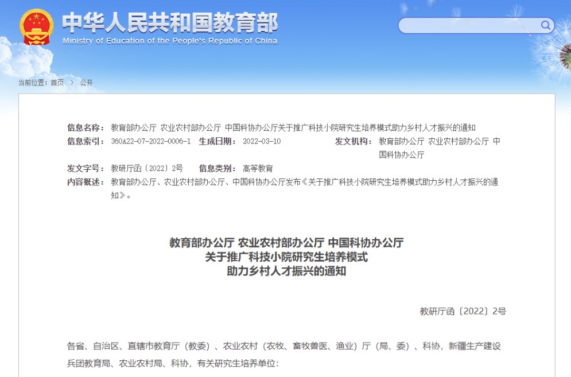Click the 生成日期 label
Viewport: 571px width, 377px height.
(217, 141)
